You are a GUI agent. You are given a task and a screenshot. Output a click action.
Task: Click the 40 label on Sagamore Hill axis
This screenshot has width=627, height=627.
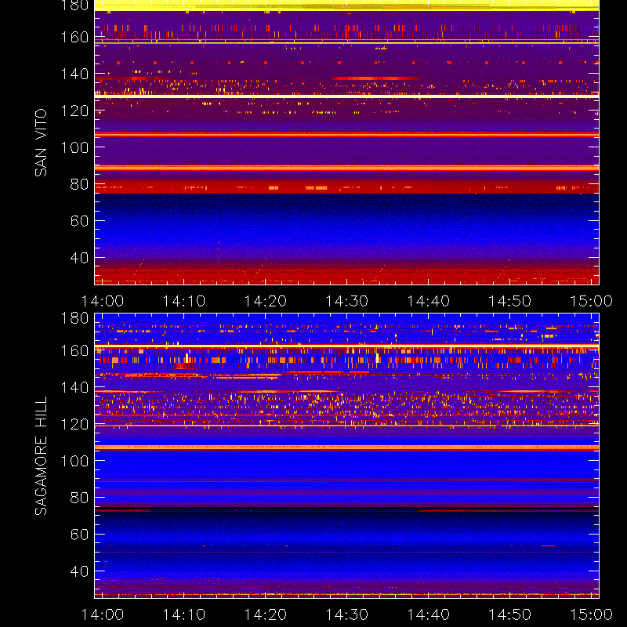[79, 571]
